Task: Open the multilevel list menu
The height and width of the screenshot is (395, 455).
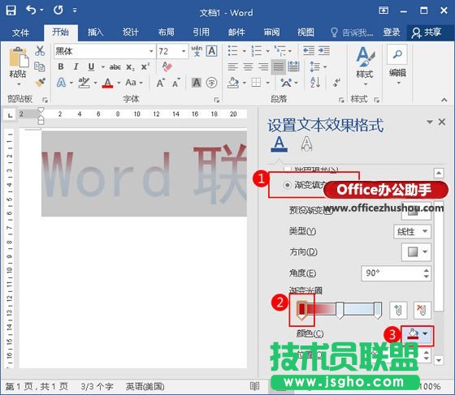Action: 280,50
